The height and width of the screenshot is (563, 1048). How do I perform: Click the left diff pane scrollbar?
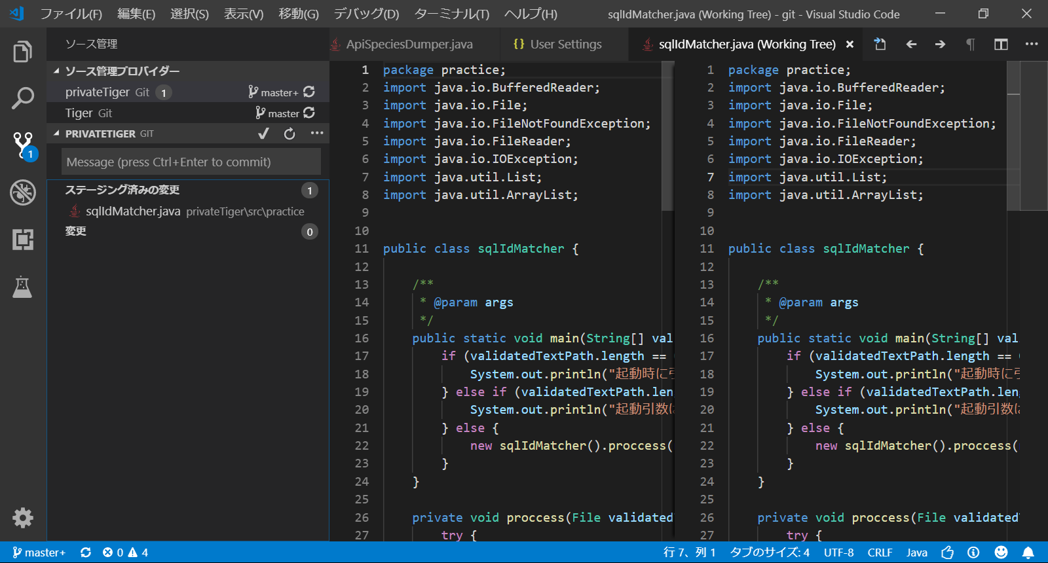click(667, 136)
